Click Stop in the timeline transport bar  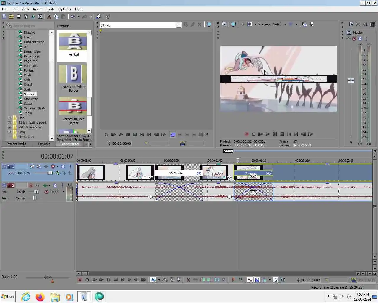(115, 280)
